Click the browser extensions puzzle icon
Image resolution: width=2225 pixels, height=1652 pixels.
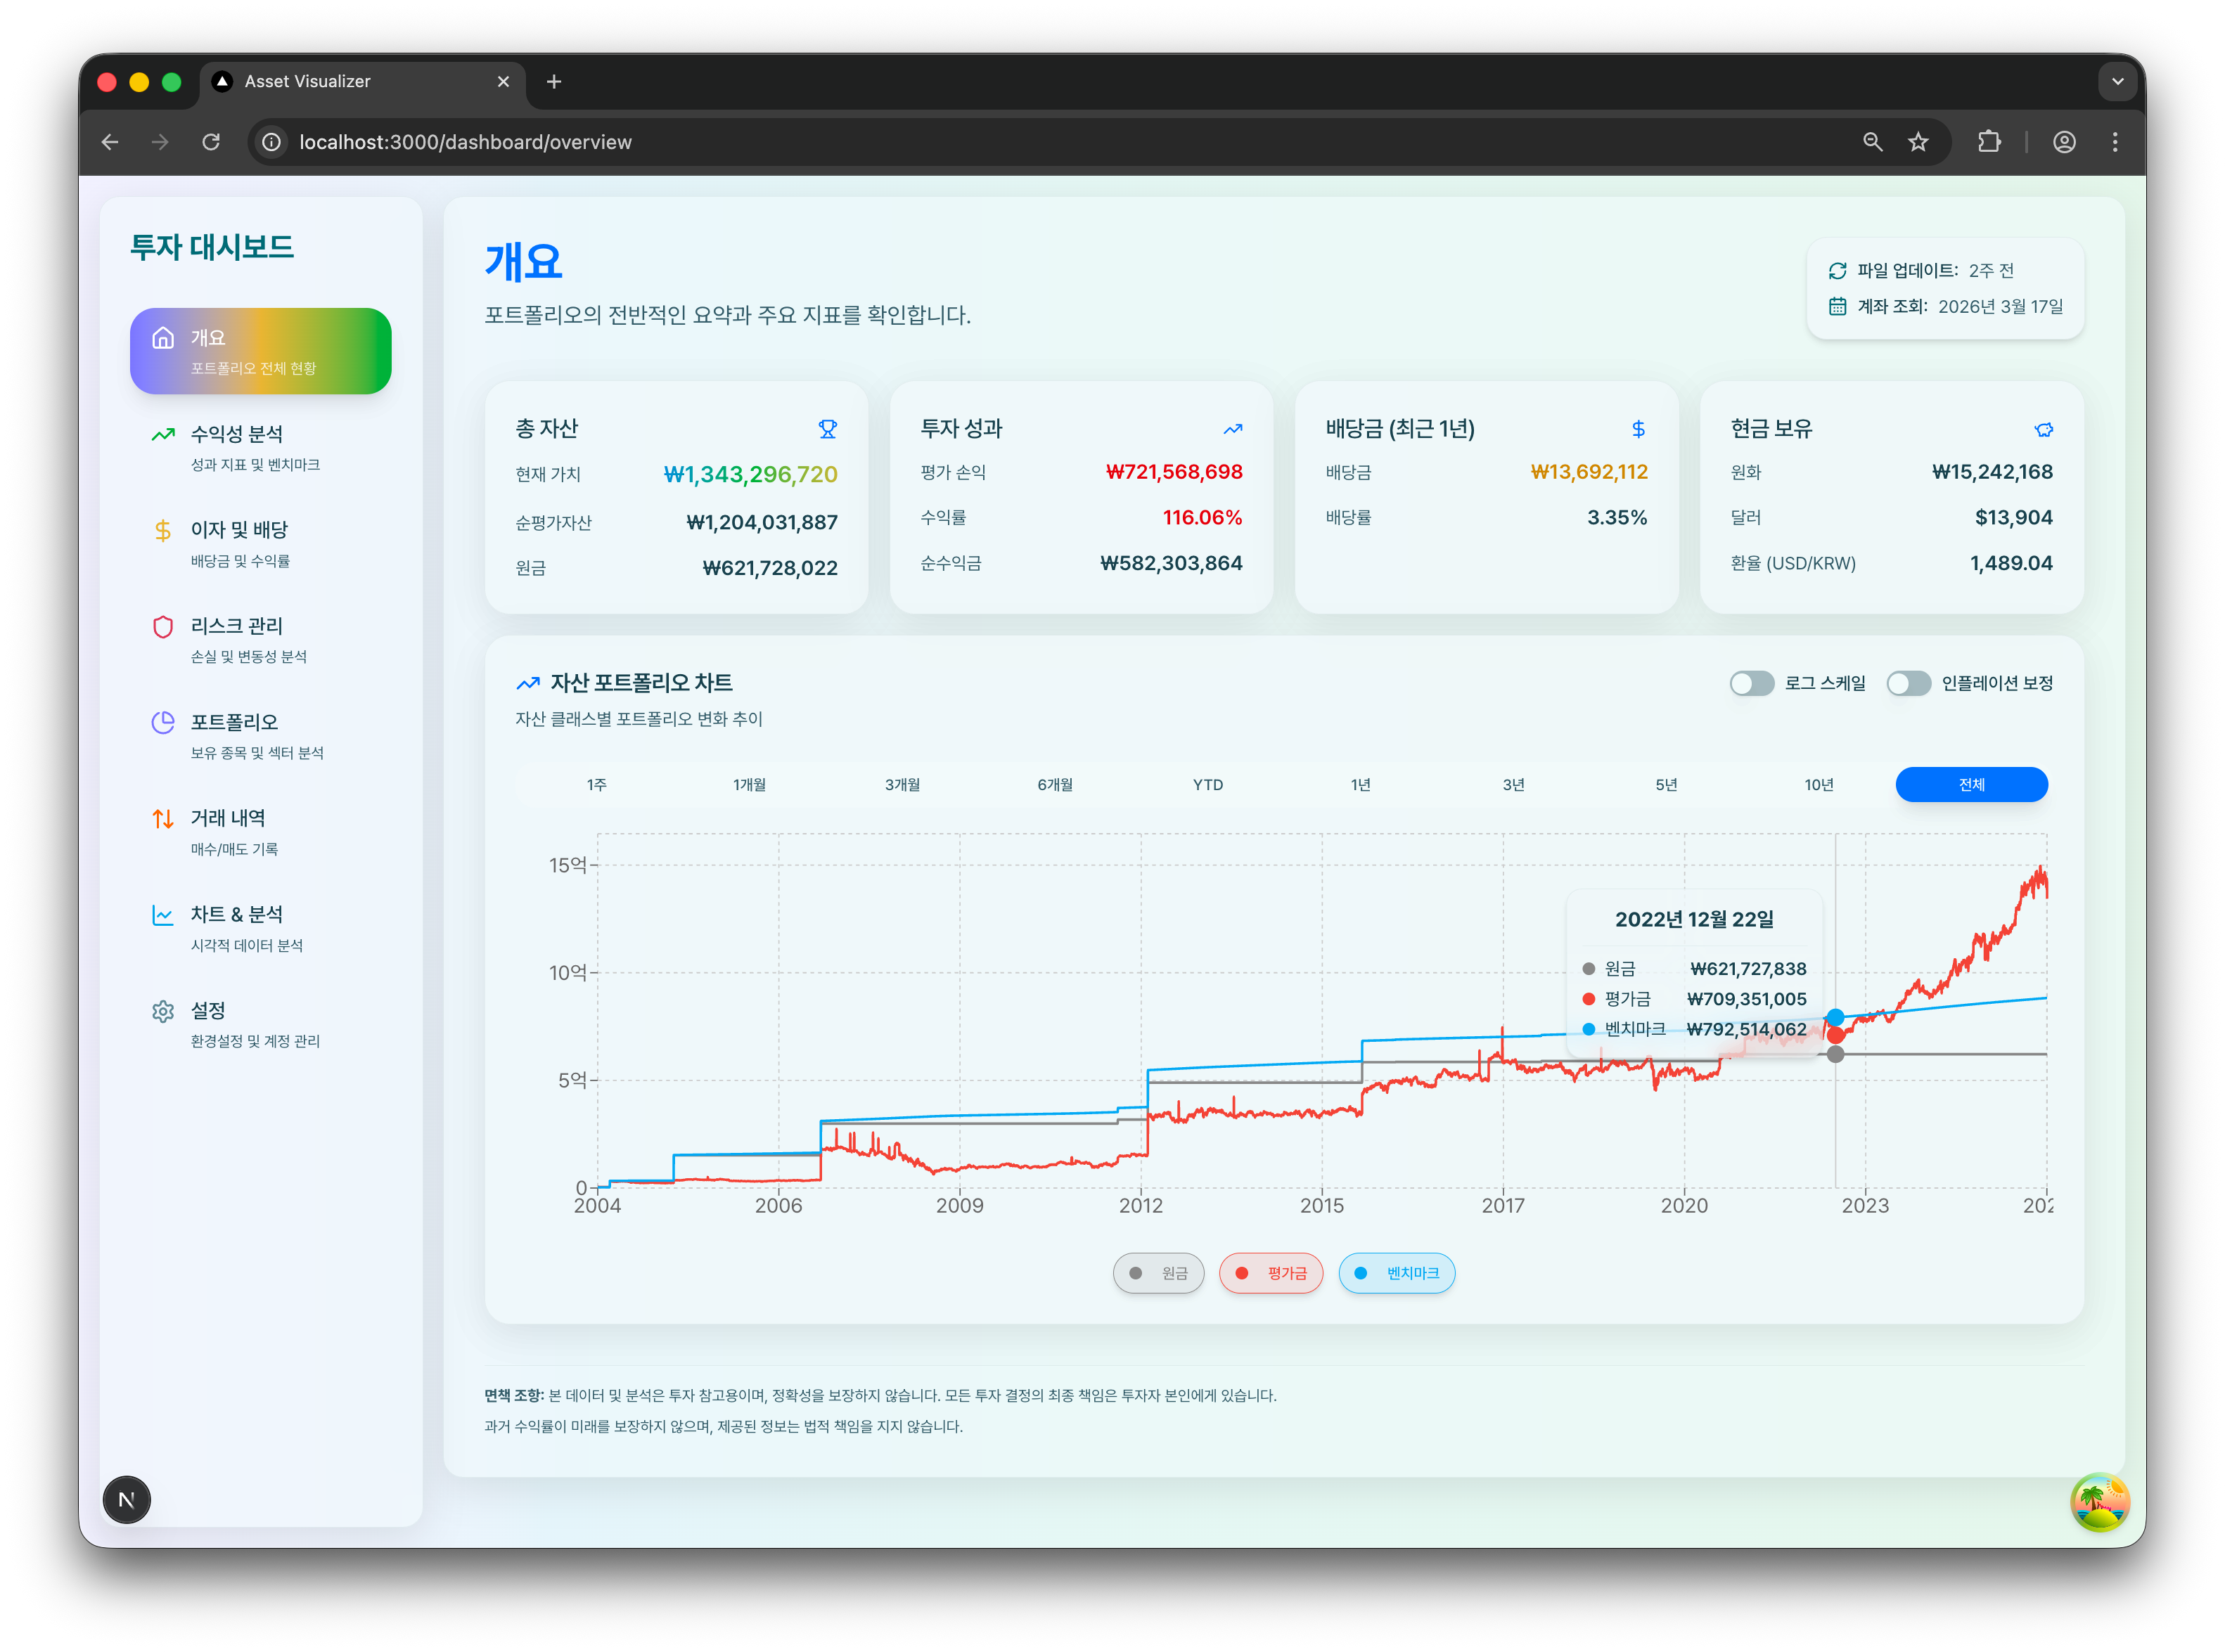pyautogui.click(x=1989, y=142)
